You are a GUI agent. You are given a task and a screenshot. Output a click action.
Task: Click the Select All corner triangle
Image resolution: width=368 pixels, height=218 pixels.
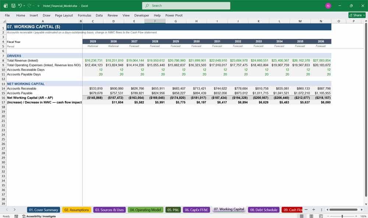click(x=4, y=21)
